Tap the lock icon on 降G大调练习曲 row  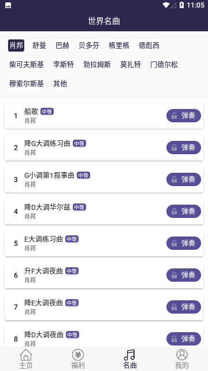coord(174,148)
